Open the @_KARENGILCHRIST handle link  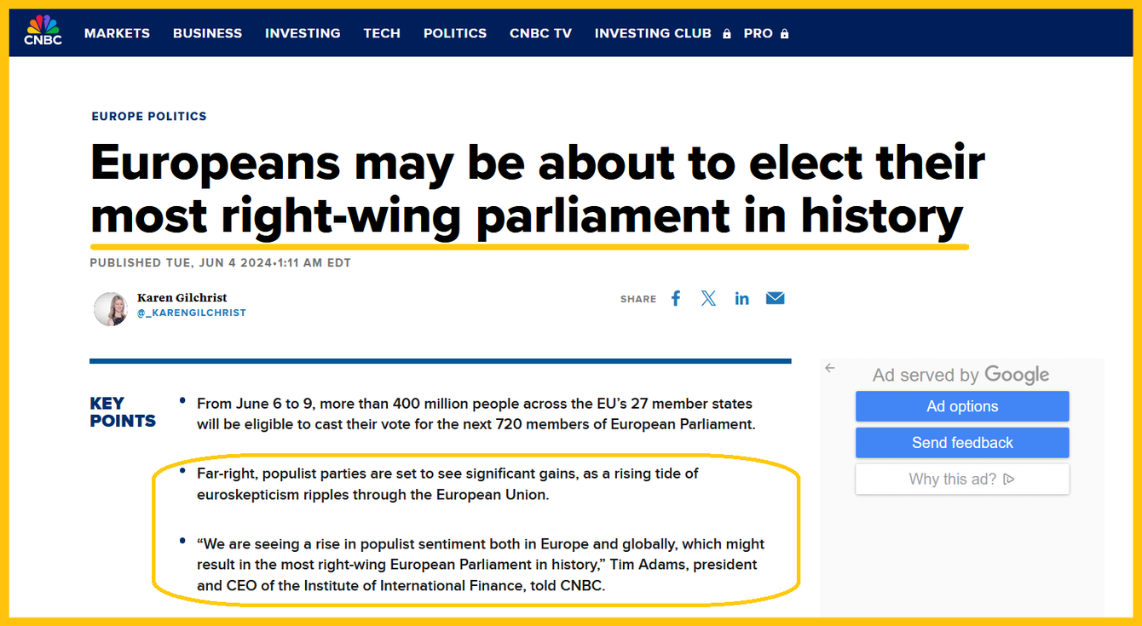pyautogui.click(x=191, y=313)
